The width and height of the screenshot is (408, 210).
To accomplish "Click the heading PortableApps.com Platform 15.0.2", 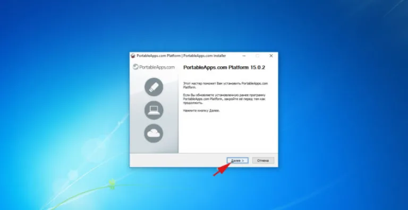I will click(224, 67).
